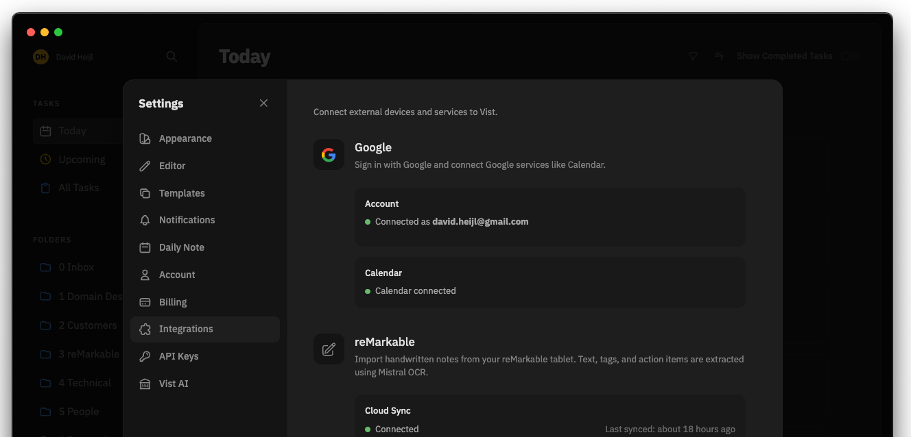Open the filter icon in the Today header

[693, 56]
